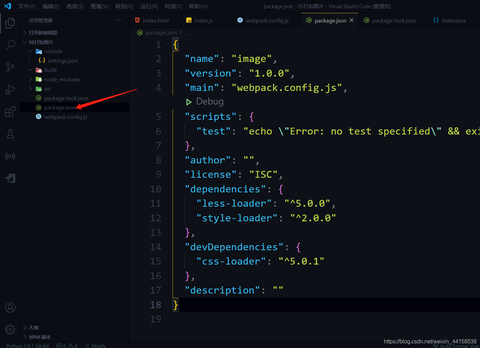The width and height of the screenshot is (480, 348).
Task: Click line number 5 in gutter
Action: point(159,117)
